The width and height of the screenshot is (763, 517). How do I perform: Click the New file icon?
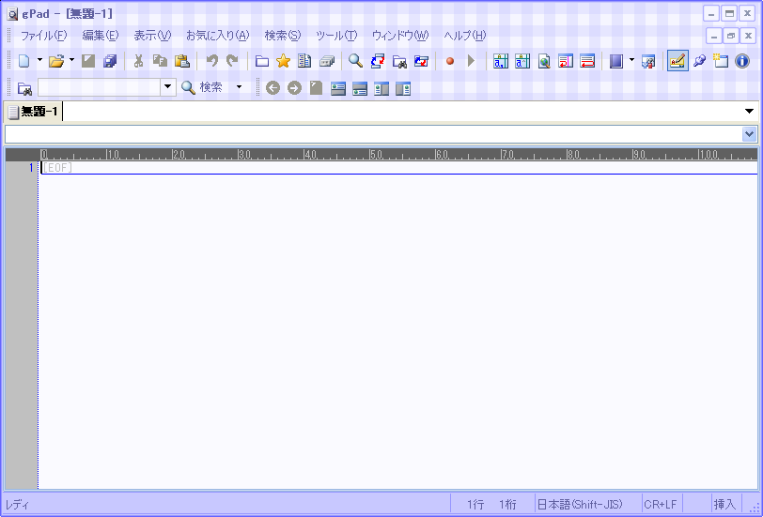pos(23,61)
